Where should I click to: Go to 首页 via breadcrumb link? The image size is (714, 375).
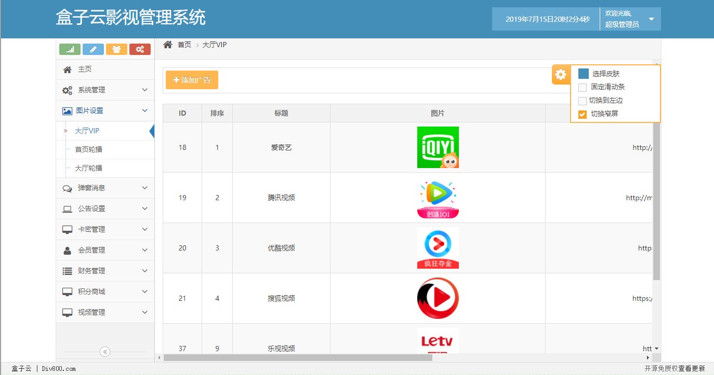[184, 45]
